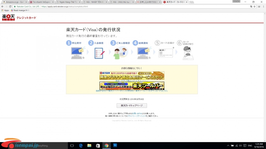266x149 pixels.
Task: Open the Windows Store taskbar icon
Action: click(x=98, y=145)
